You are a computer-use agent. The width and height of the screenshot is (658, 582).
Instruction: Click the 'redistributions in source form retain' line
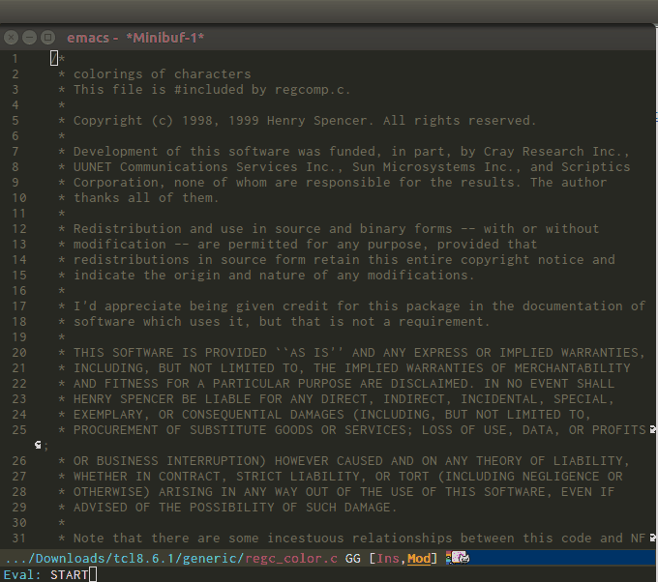[x=337, y=260]
